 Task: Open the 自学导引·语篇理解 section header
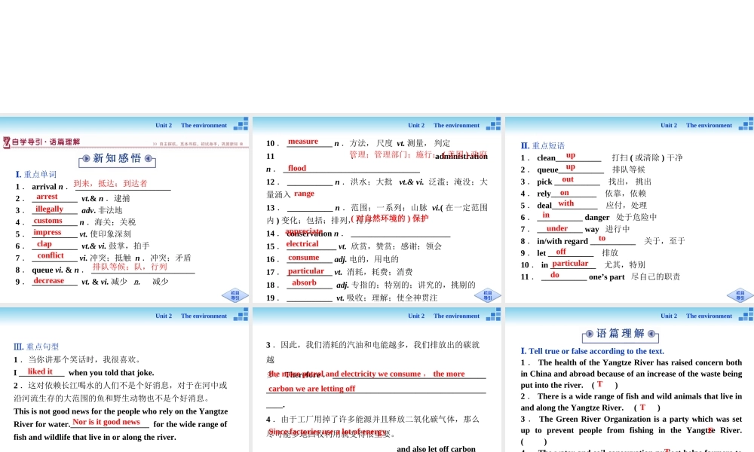[x=45, y=141]
